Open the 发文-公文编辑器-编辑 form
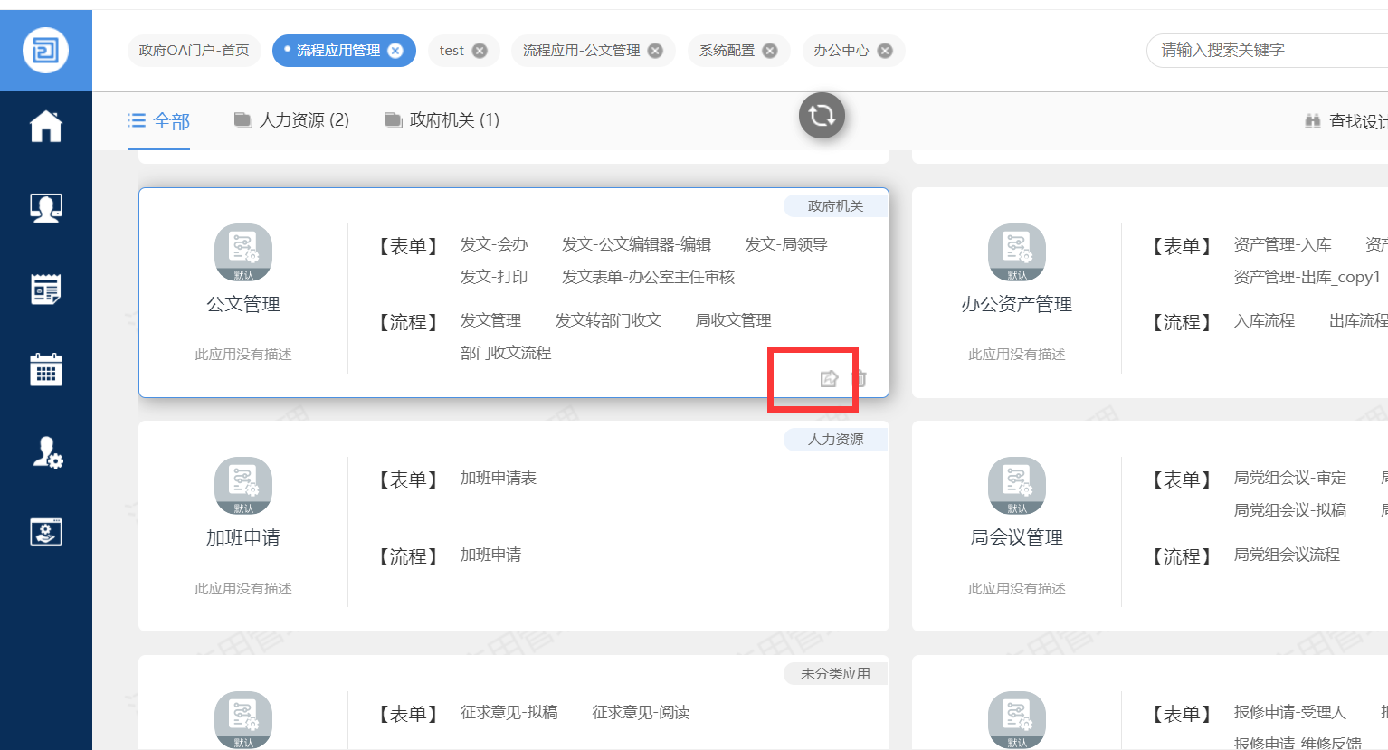The height and width of the screenshot is (750, 1388). coord(636,244)
